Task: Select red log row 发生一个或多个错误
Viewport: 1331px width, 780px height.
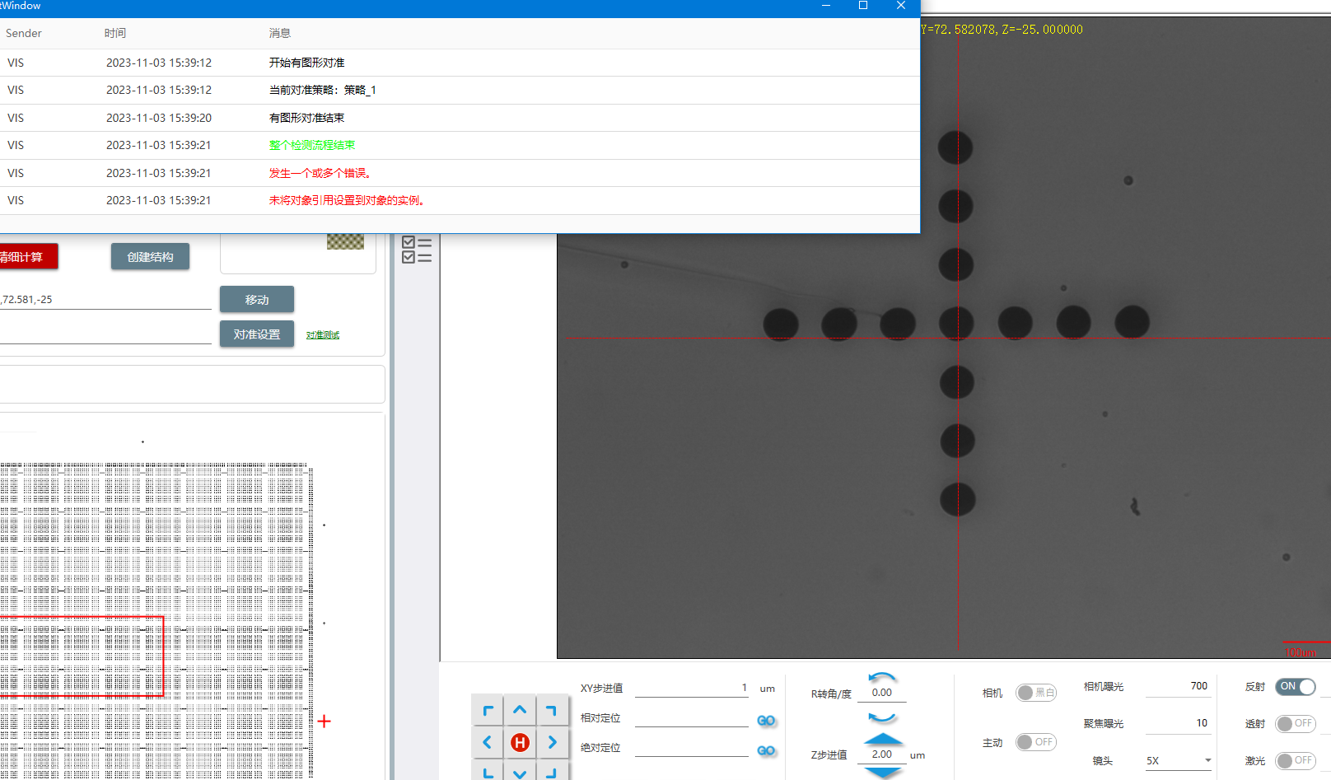Action: 460,173
